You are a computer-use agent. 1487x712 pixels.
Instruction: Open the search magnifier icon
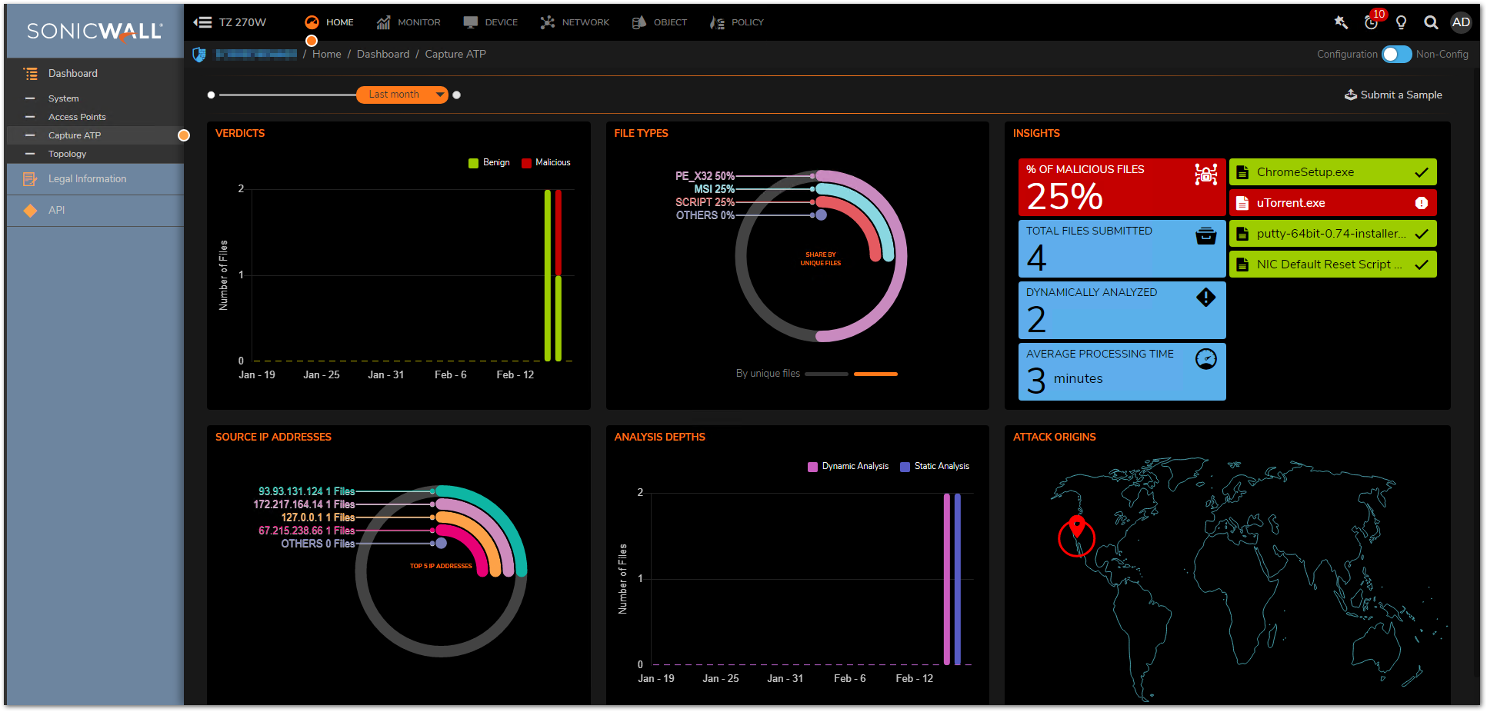click(x=1431, y=22)
